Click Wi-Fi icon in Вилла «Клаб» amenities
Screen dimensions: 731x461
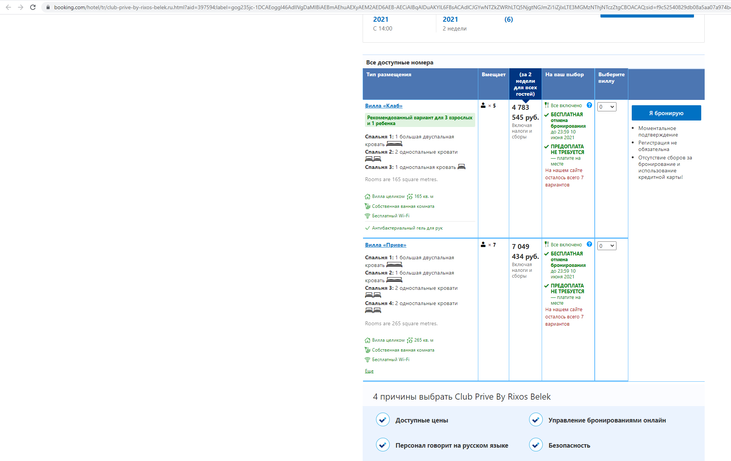[x=368, y=216]
